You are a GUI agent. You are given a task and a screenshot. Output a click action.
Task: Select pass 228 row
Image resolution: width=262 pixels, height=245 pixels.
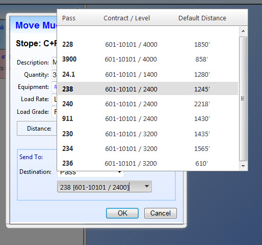pos(148,44)
